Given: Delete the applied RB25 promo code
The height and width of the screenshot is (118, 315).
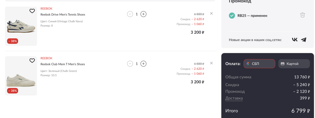Looking at the screenshot, I should click(302, 15).
